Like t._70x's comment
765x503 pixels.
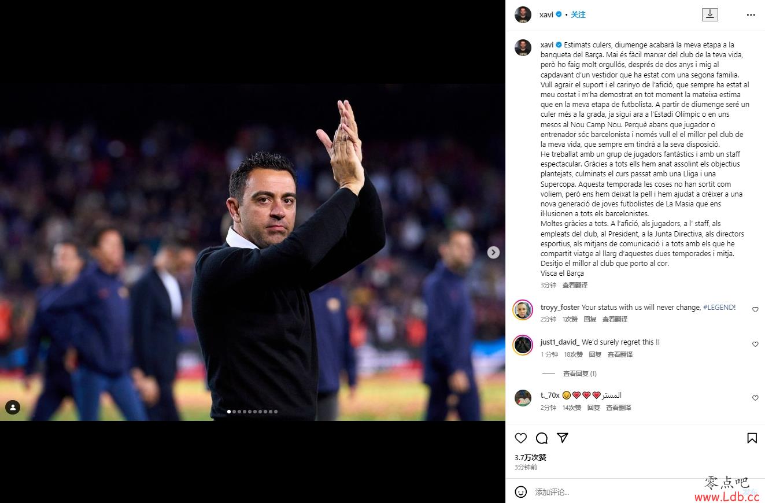(755, 398)
